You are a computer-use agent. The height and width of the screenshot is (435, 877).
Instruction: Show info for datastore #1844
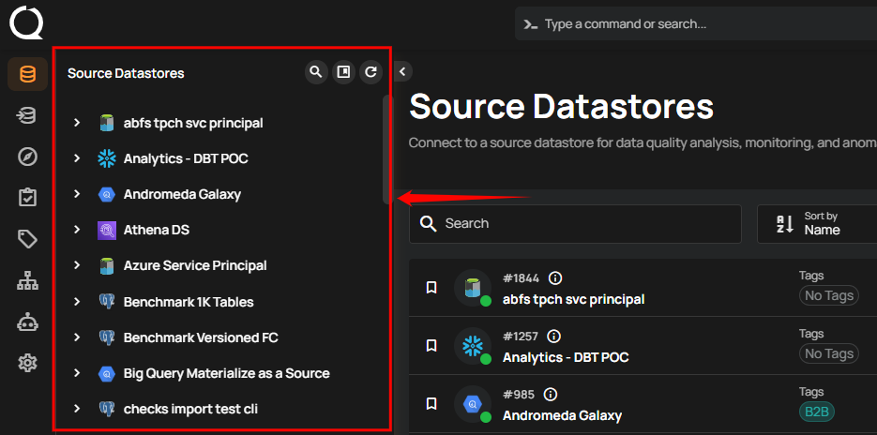pyautogui.click(x=555, y=277)
